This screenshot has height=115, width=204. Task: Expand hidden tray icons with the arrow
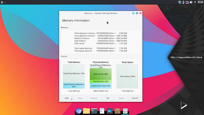(195, 2)
